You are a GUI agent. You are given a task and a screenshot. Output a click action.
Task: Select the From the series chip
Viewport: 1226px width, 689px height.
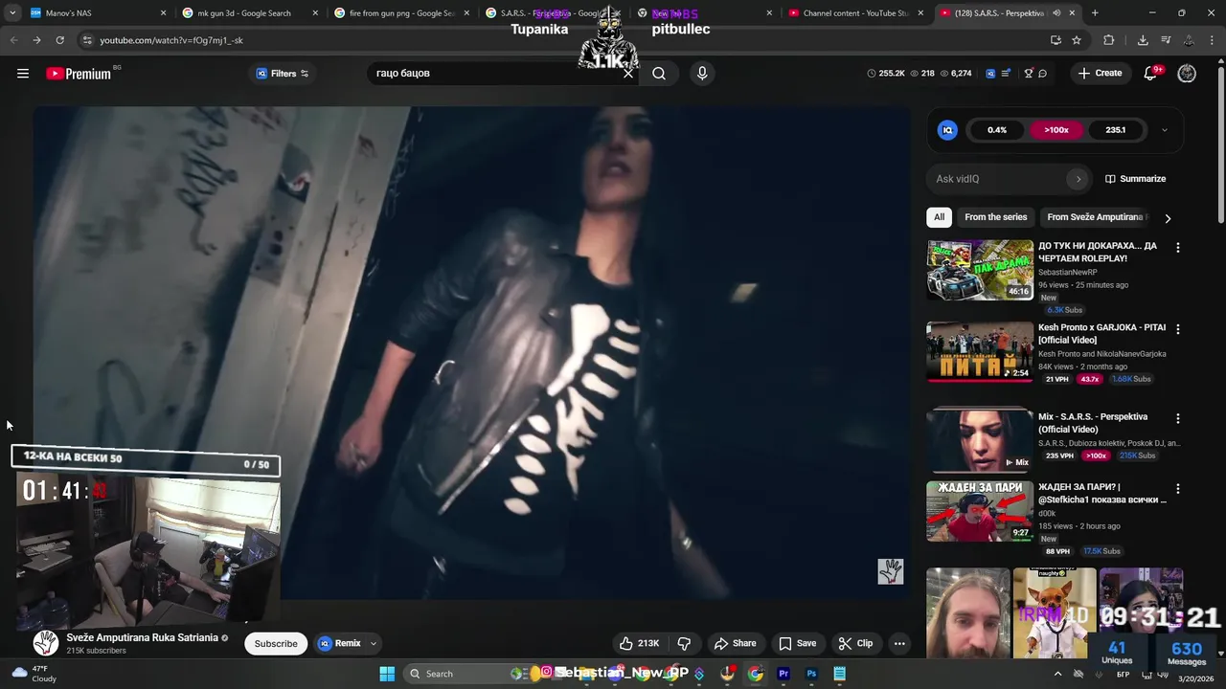click(995, 217)
